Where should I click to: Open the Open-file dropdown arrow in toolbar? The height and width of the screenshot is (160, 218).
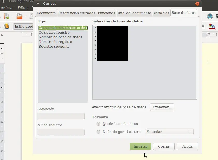tap(26, 16)
